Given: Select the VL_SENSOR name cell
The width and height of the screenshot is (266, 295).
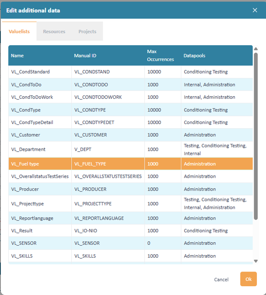Looking at the screenshot, I should [40, 243].
